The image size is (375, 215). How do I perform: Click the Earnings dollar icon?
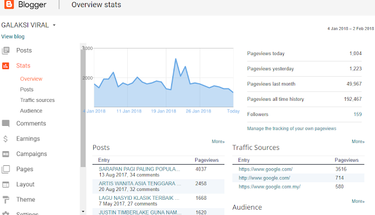coord(5,139)
